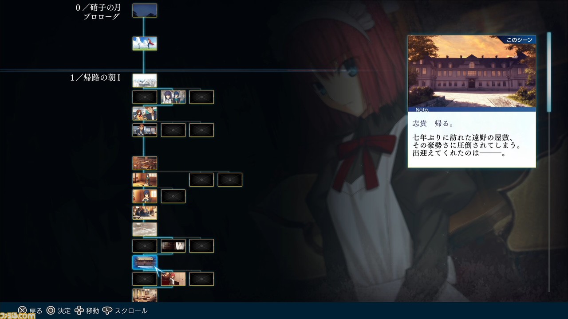Select locked scene left of blue-haired girls thumbnail
This screenshot has height=319, width=568.
tap(145, 97)
